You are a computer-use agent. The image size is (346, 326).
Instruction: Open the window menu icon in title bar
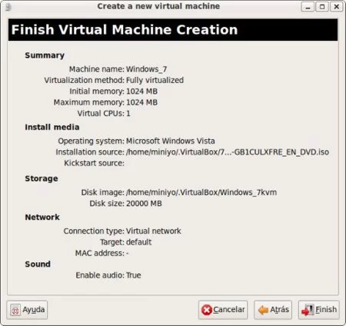8,7
